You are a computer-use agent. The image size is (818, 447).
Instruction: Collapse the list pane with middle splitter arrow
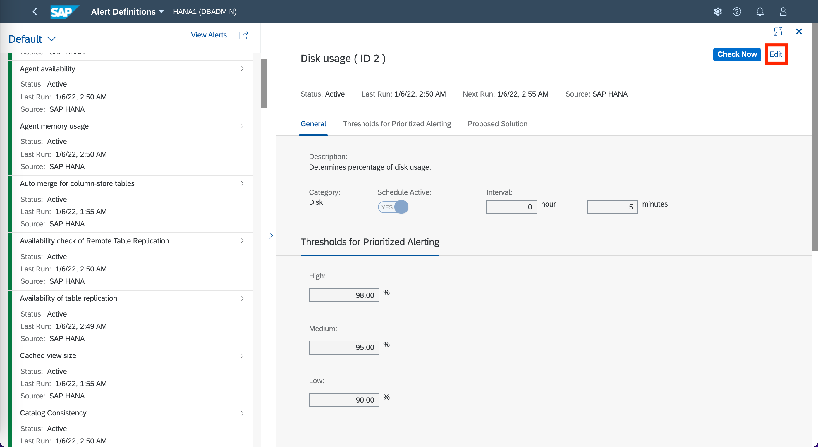[271, 235]
